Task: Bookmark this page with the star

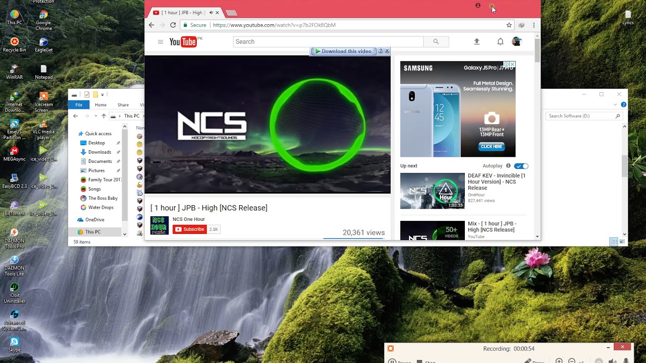Action: point(509,25)
